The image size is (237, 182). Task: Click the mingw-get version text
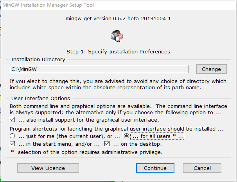(x=118, y=18)
